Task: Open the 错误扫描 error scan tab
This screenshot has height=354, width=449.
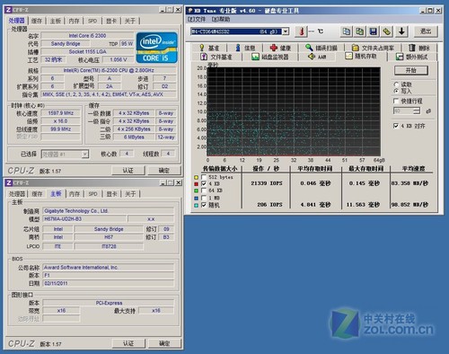Action: [321, 48]
